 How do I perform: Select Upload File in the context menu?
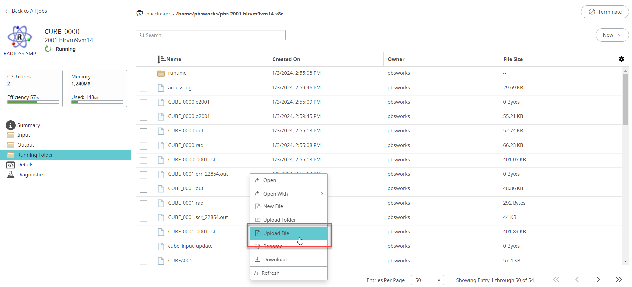pos(289,233)
